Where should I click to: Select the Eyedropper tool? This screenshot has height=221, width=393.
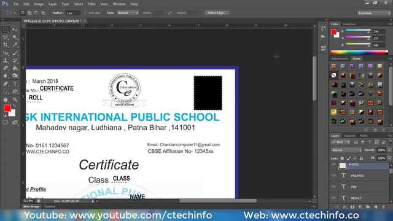tap(15, 45)
